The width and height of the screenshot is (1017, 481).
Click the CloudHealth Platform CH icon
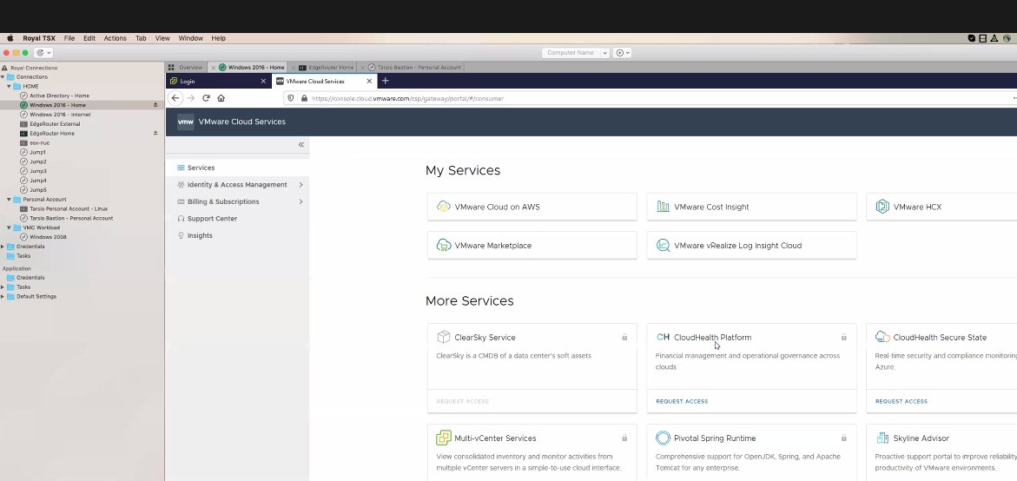(663, 337)
